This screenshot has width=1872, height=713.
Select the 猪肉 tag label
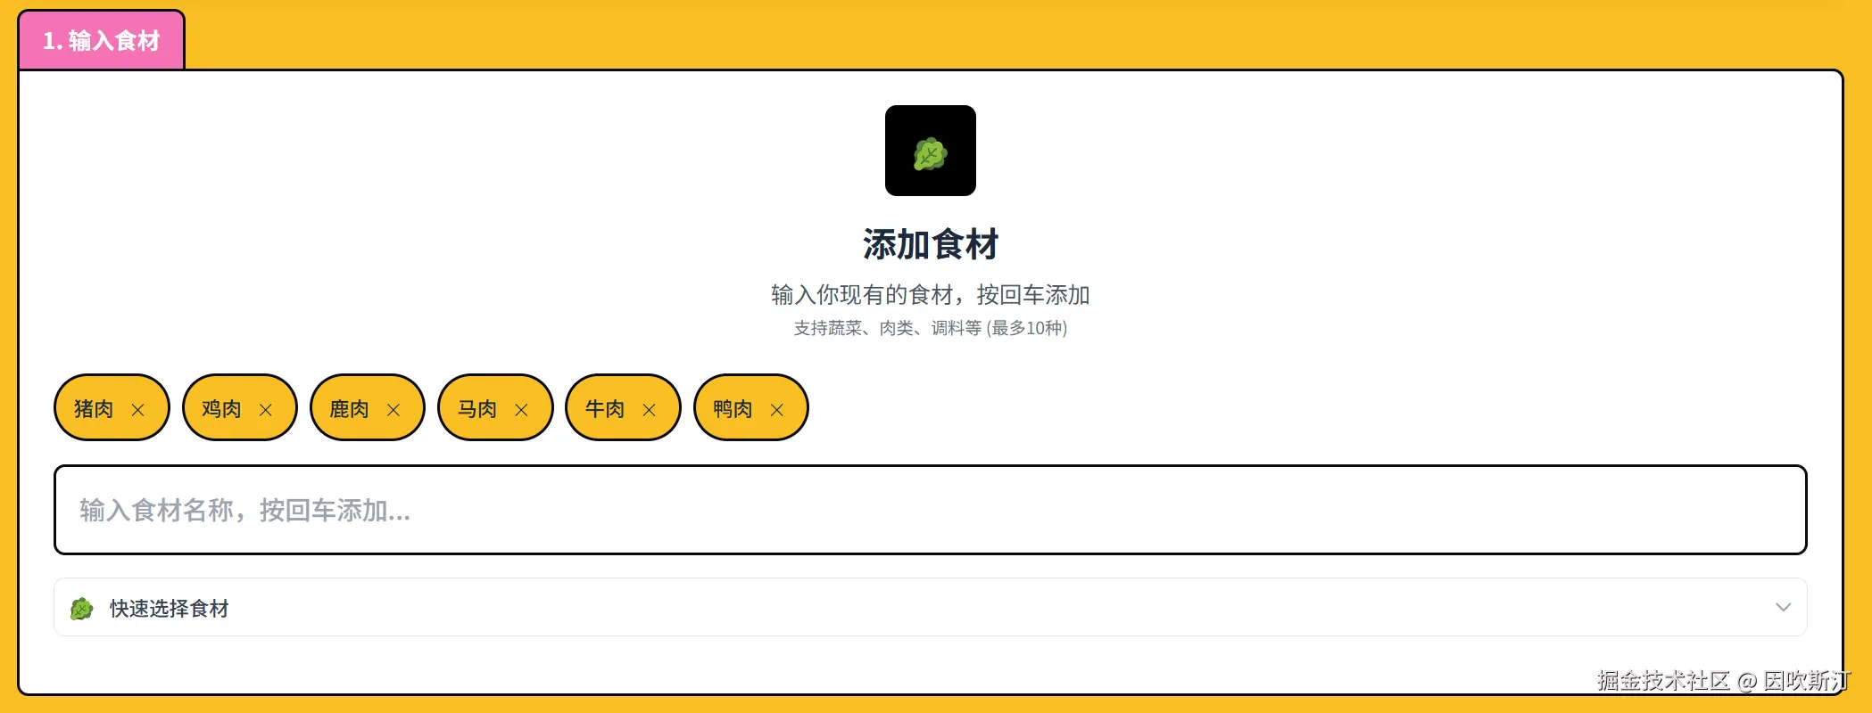[94, 409]
